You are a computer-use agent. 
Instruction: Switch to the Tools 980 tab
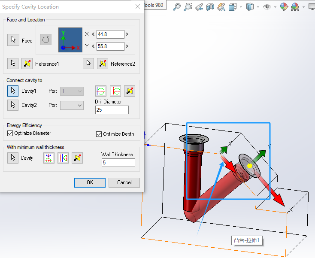point(155,5)
